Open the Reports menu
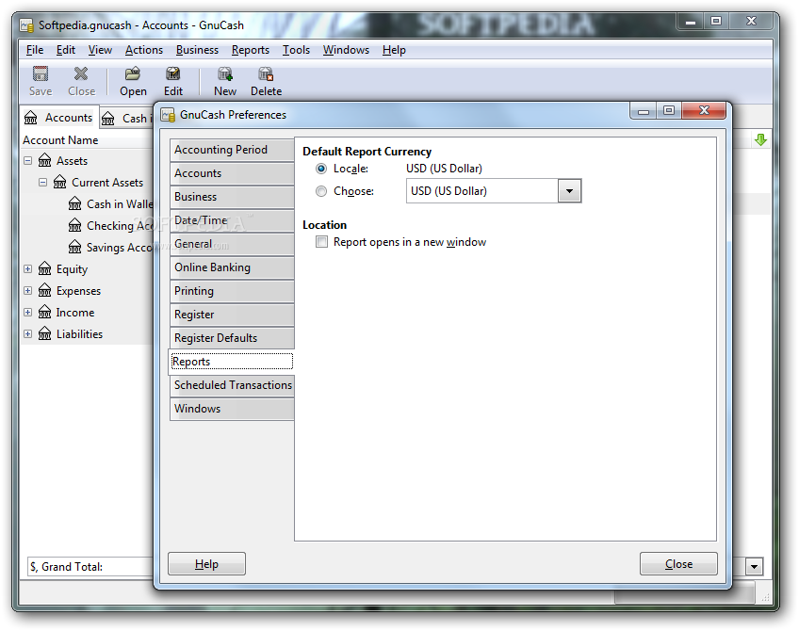The height and width of the screenshot is (631, 799). tap(251, 50)
